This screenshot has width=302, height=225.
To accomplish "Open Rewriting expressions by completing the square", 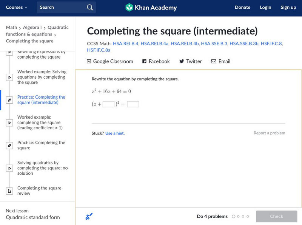I will tap(41, 54).
